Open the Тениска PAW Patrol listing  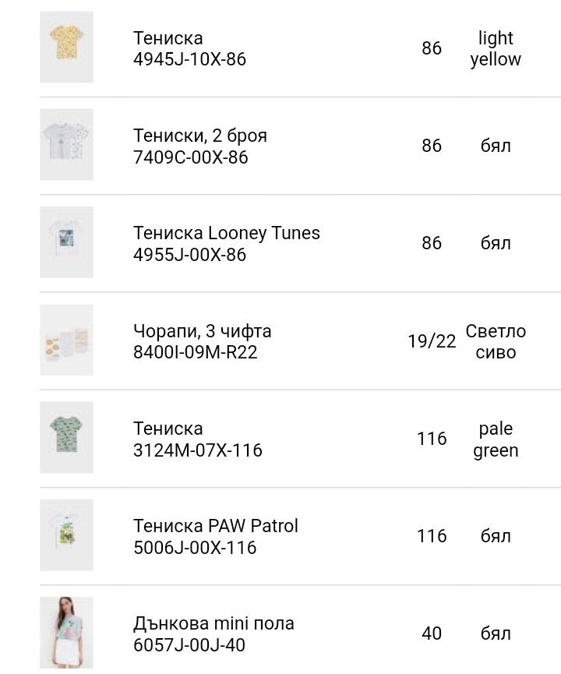pos(215,526)
